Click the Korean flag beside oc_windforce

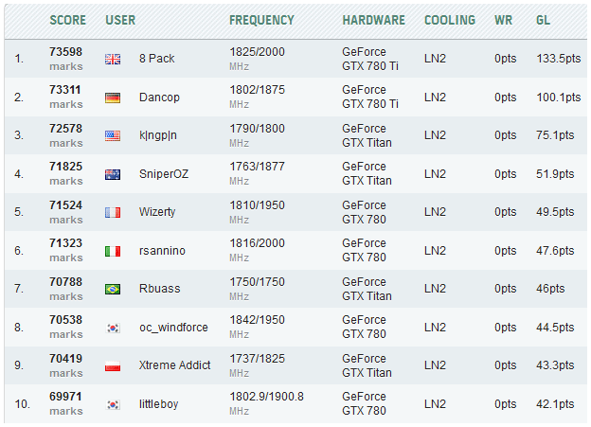click(x=113, y=328)
